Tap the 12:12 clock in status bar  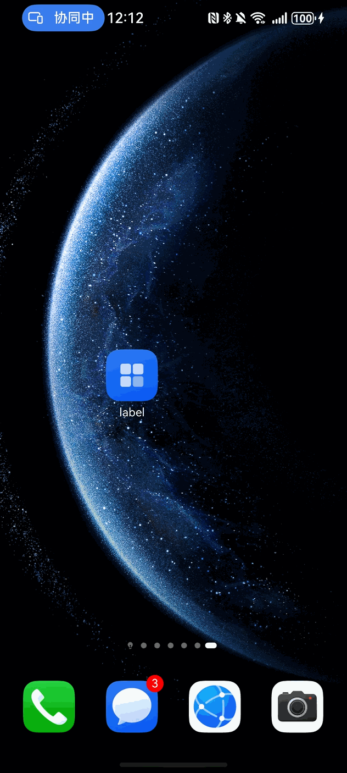(125, 18)
